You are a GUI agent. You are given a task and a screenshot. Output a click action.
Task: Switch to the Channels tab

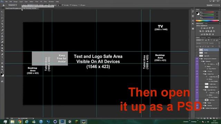click(203, 38)
